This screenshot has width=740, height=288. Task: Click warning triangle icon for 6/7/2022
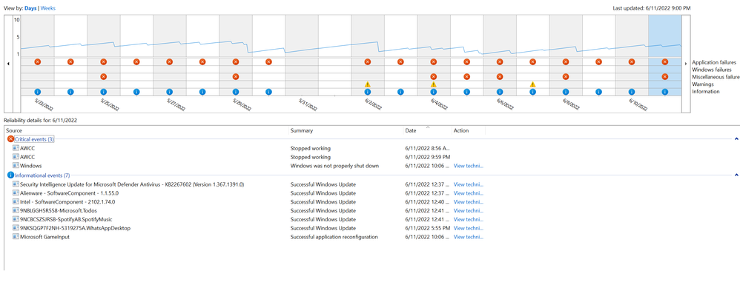(533, 84)
